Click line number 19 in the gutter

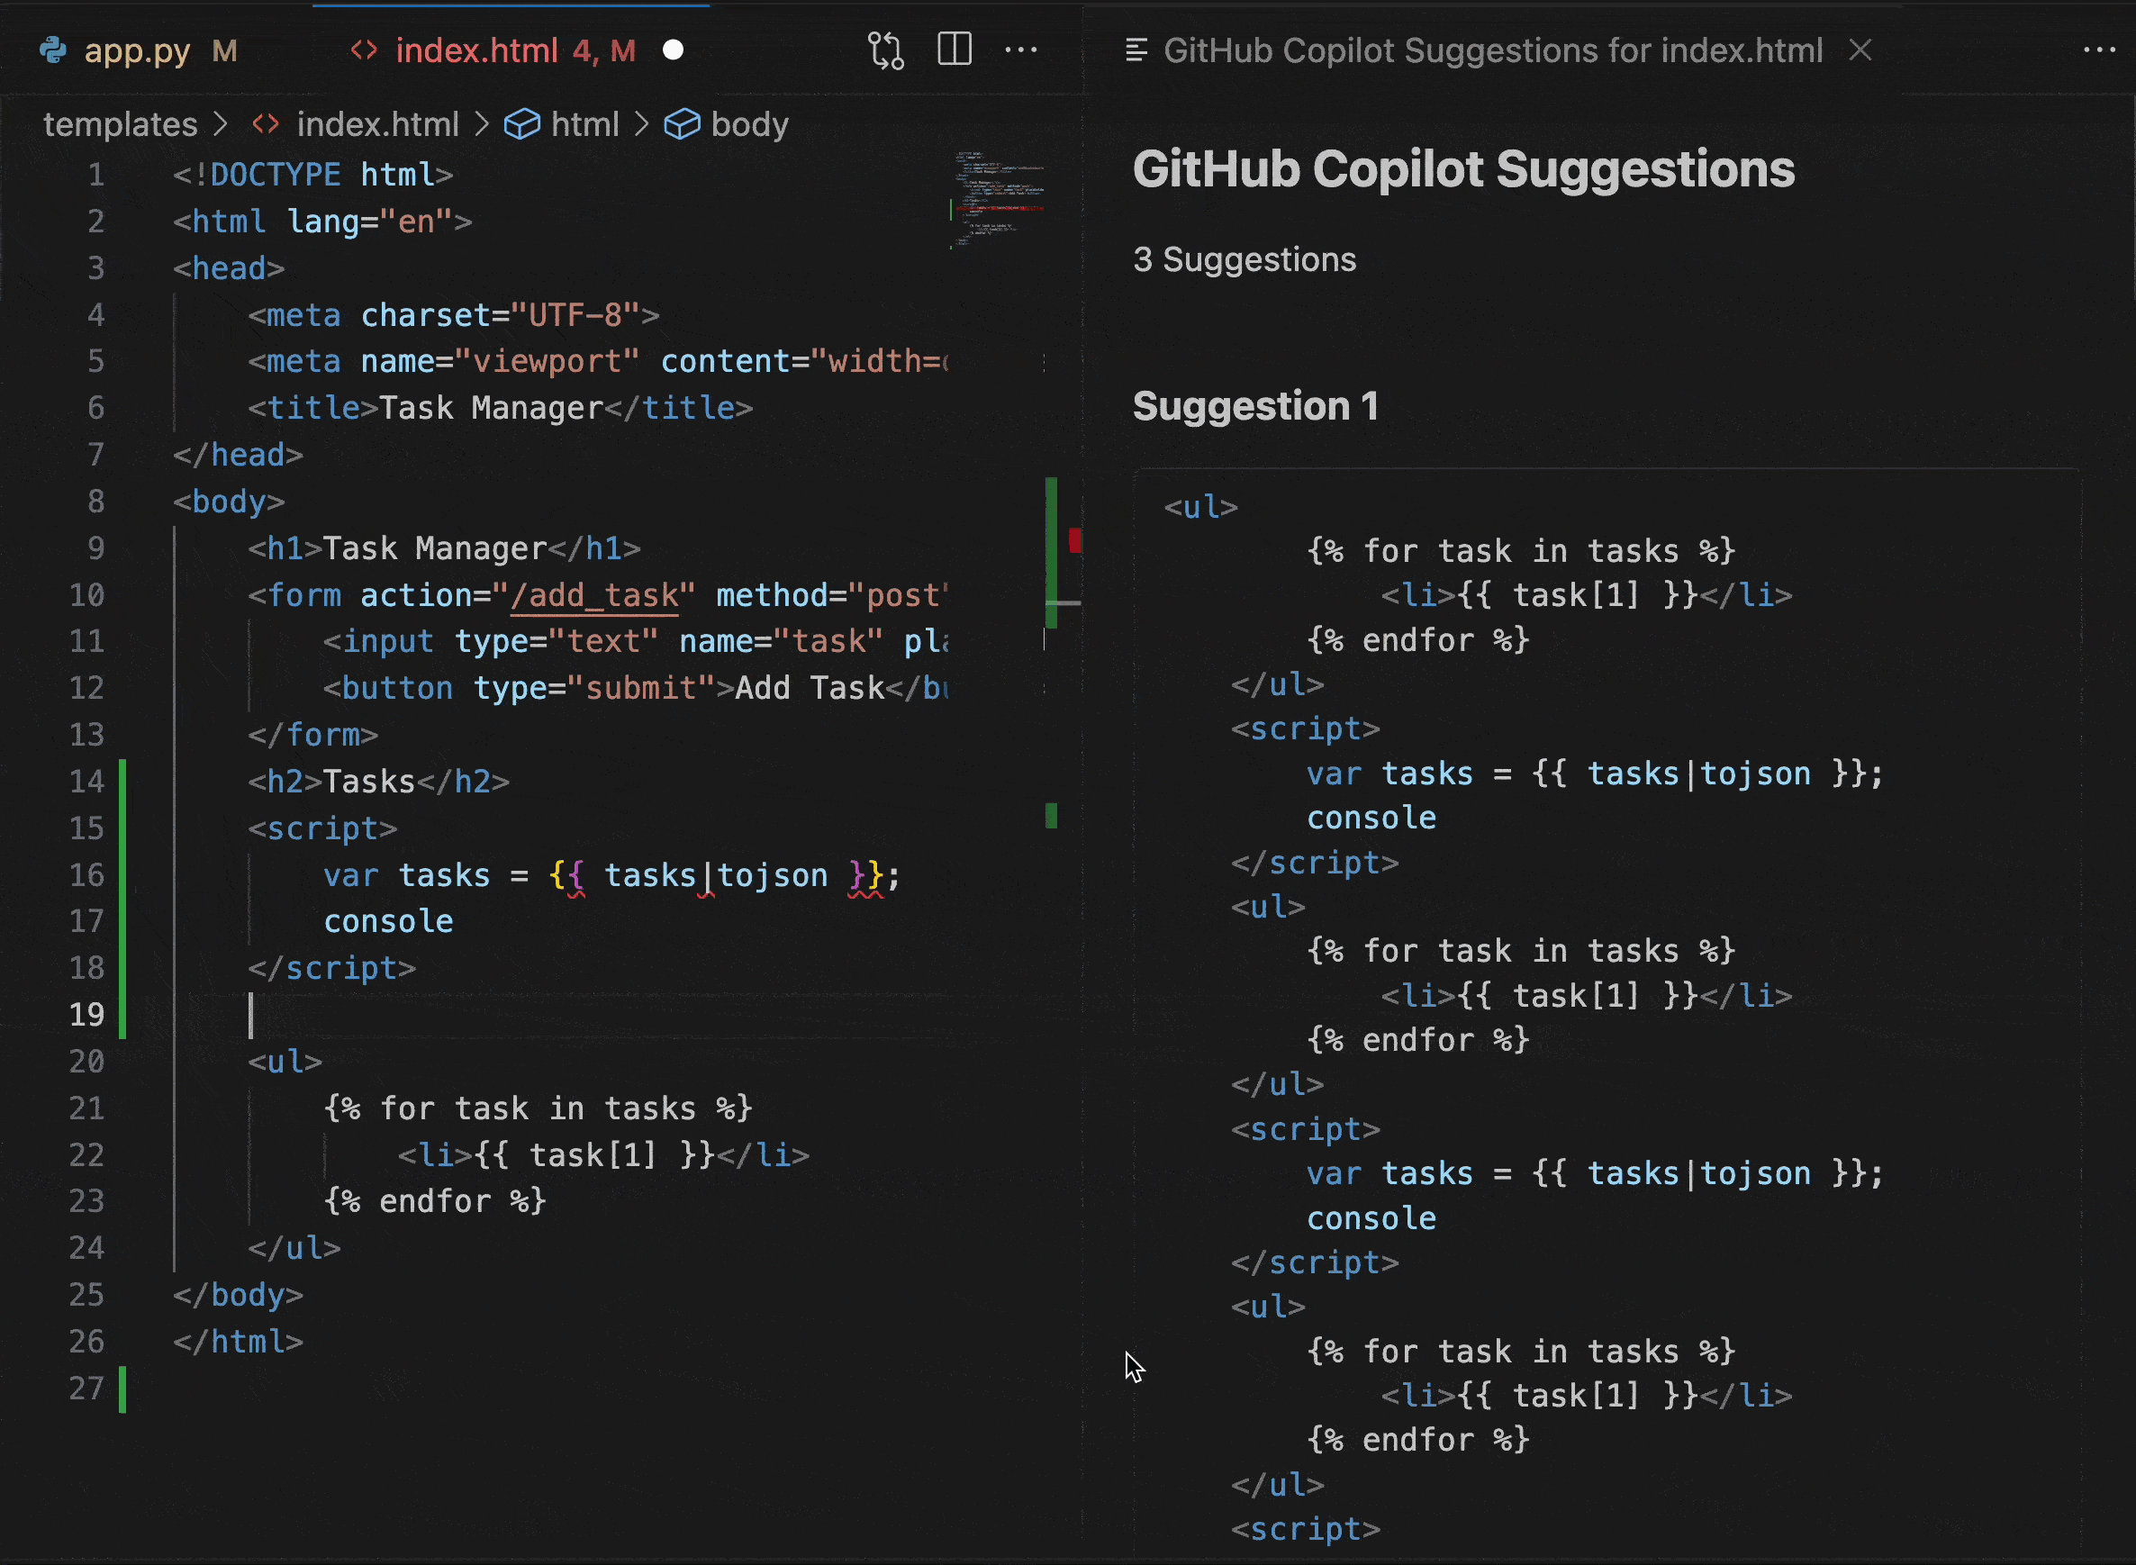point(87,1014)
